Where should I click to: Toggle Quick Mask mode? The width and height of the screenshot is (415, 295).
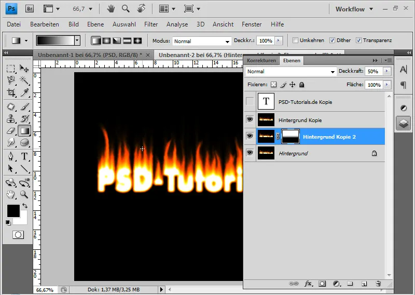tap(18, 235)
